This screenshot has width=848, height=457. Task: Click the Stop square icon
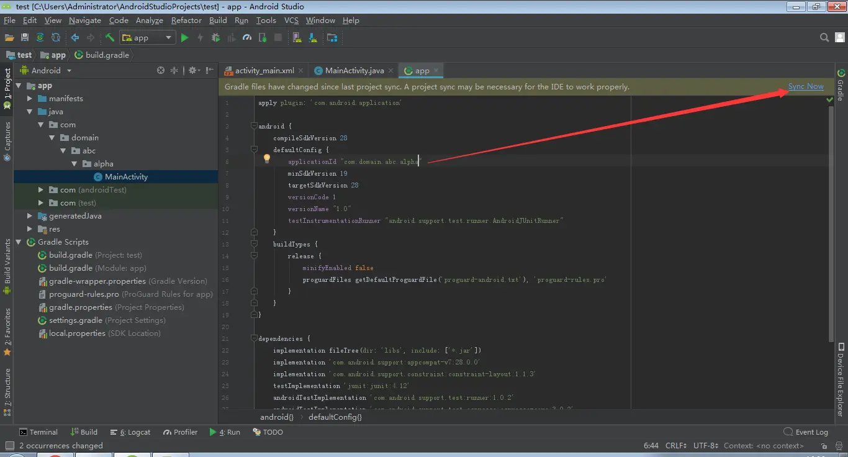tap(278, 38)
